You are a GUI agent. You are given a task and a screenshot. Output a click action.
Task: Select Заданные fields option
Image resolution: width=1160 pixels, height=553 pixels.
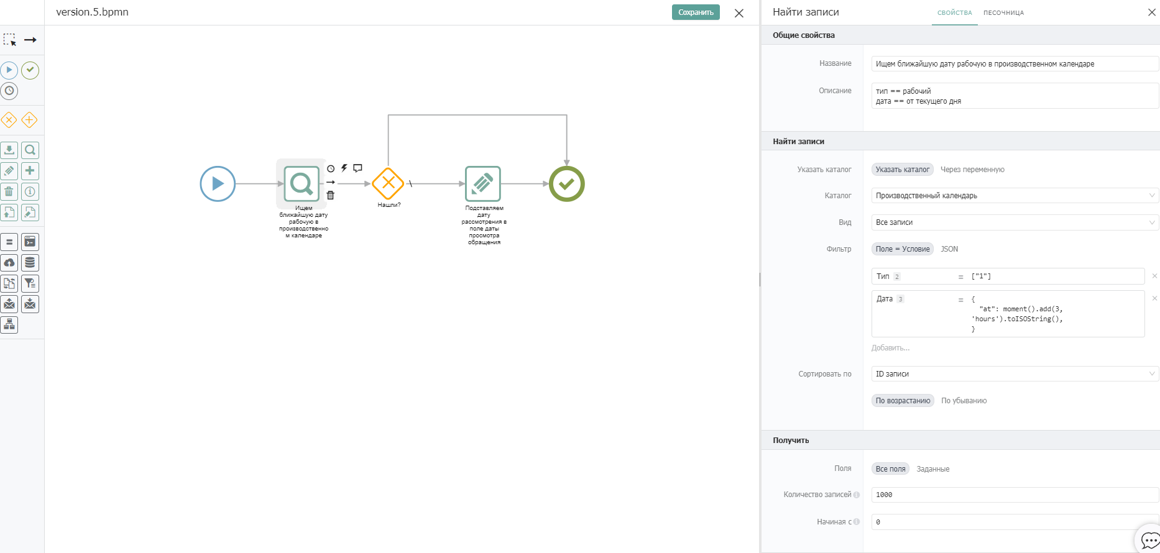(932, 469)
